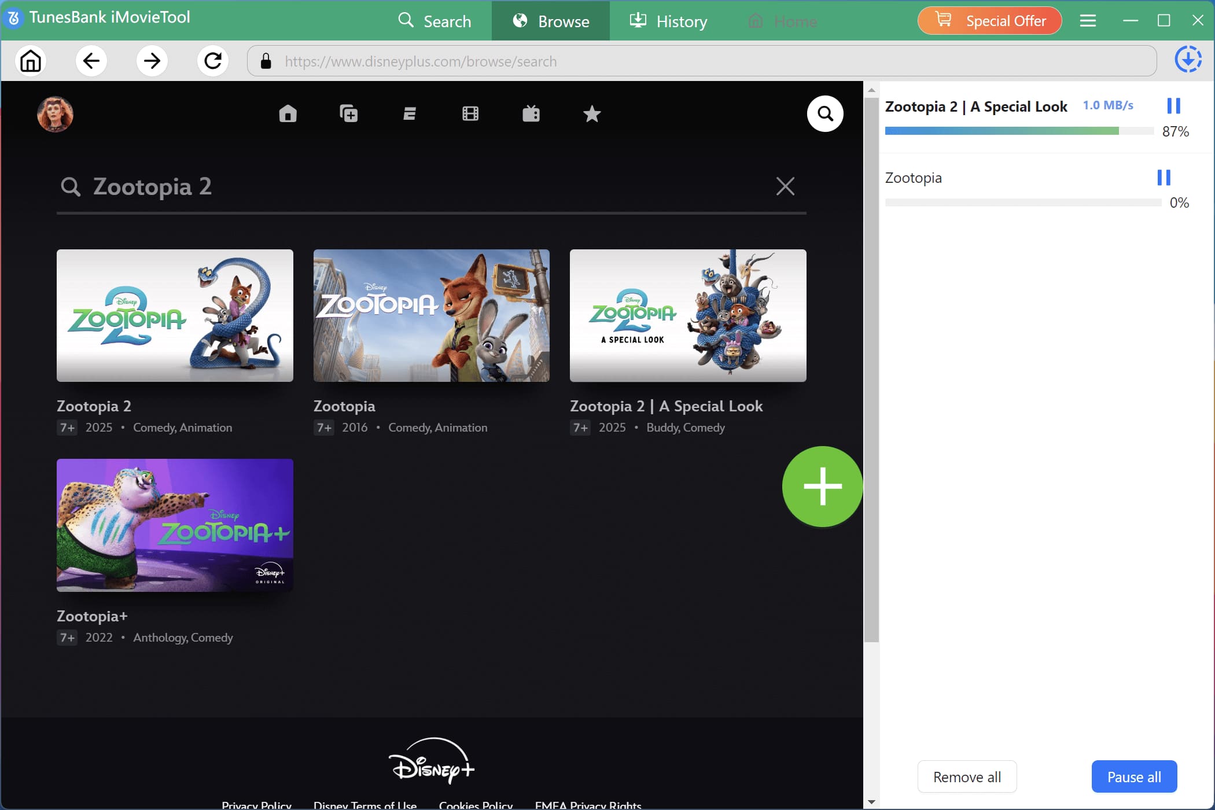Click the watchlist add icon in navigation
This screenshot has height=810, width=1215.
pyautogui.click(x=349, y=114)
